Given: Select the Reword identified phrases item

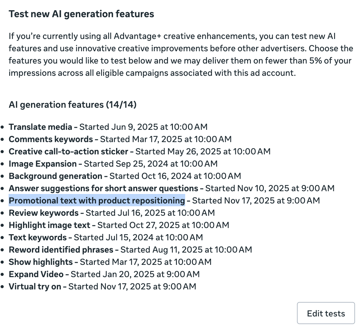Looking at the screenshot, I should click(61, 250).
